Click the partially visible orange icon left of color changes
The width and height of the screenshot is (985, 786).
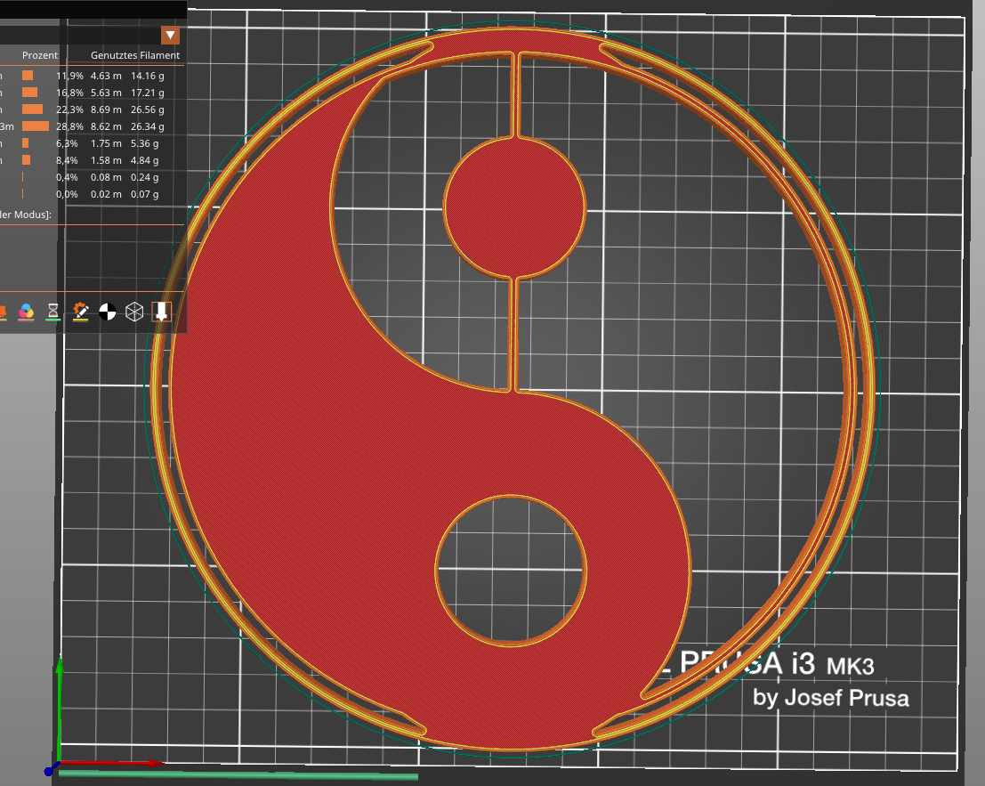3,312
